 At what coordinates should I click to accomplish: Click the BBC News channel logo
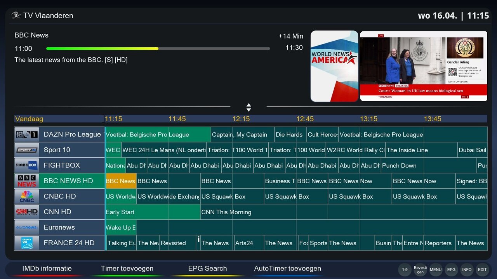[x=27, y=181]
